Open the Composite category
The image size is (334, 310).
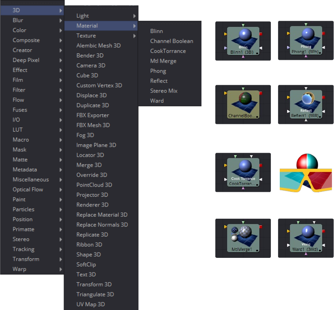[x=26, y=40]
